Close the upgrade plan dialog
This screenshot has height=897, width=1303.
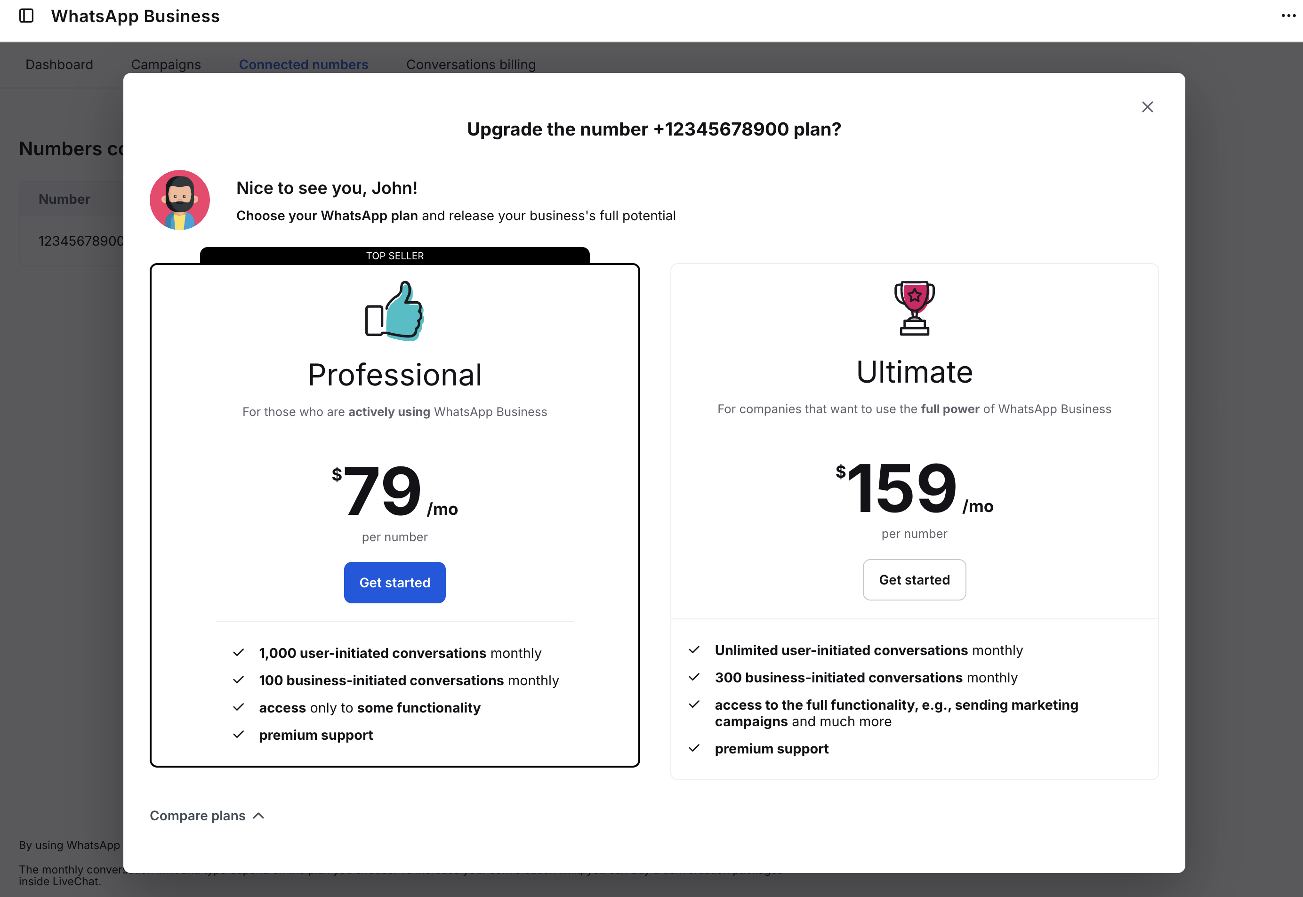1147,107
